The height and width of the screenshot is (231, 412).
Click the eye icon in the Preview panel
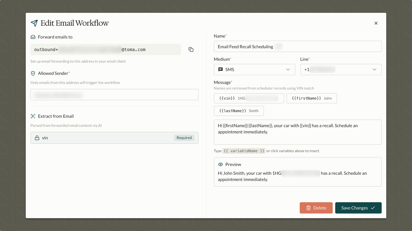(220, 164)
